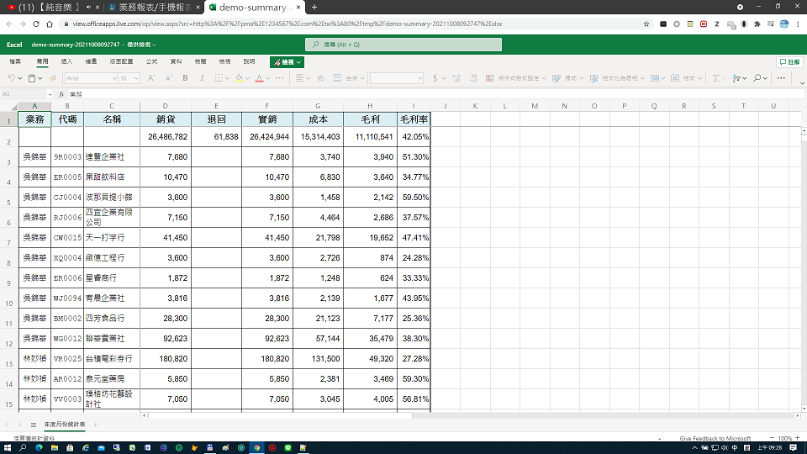Toggle wrap text icon
Image resolution: width=807 pixels, height=454 pixels.
click(x=320, y=78)
